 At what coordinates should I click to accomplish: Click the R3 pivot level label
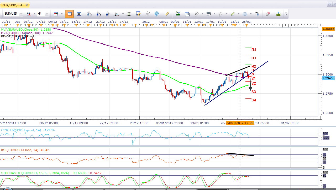(254, 58)
